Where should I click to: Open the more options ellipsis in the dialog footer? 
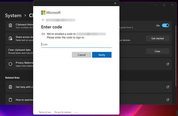(76, 112)
